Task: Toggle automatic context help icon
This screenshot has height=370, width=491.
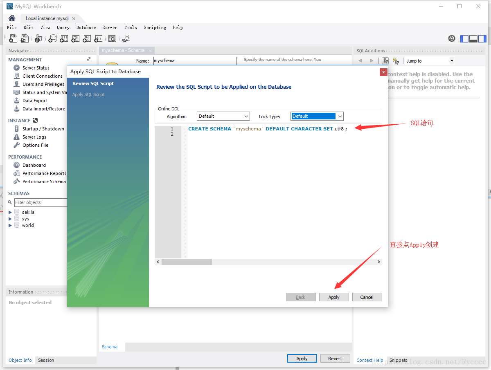Action: coord(385,61)
